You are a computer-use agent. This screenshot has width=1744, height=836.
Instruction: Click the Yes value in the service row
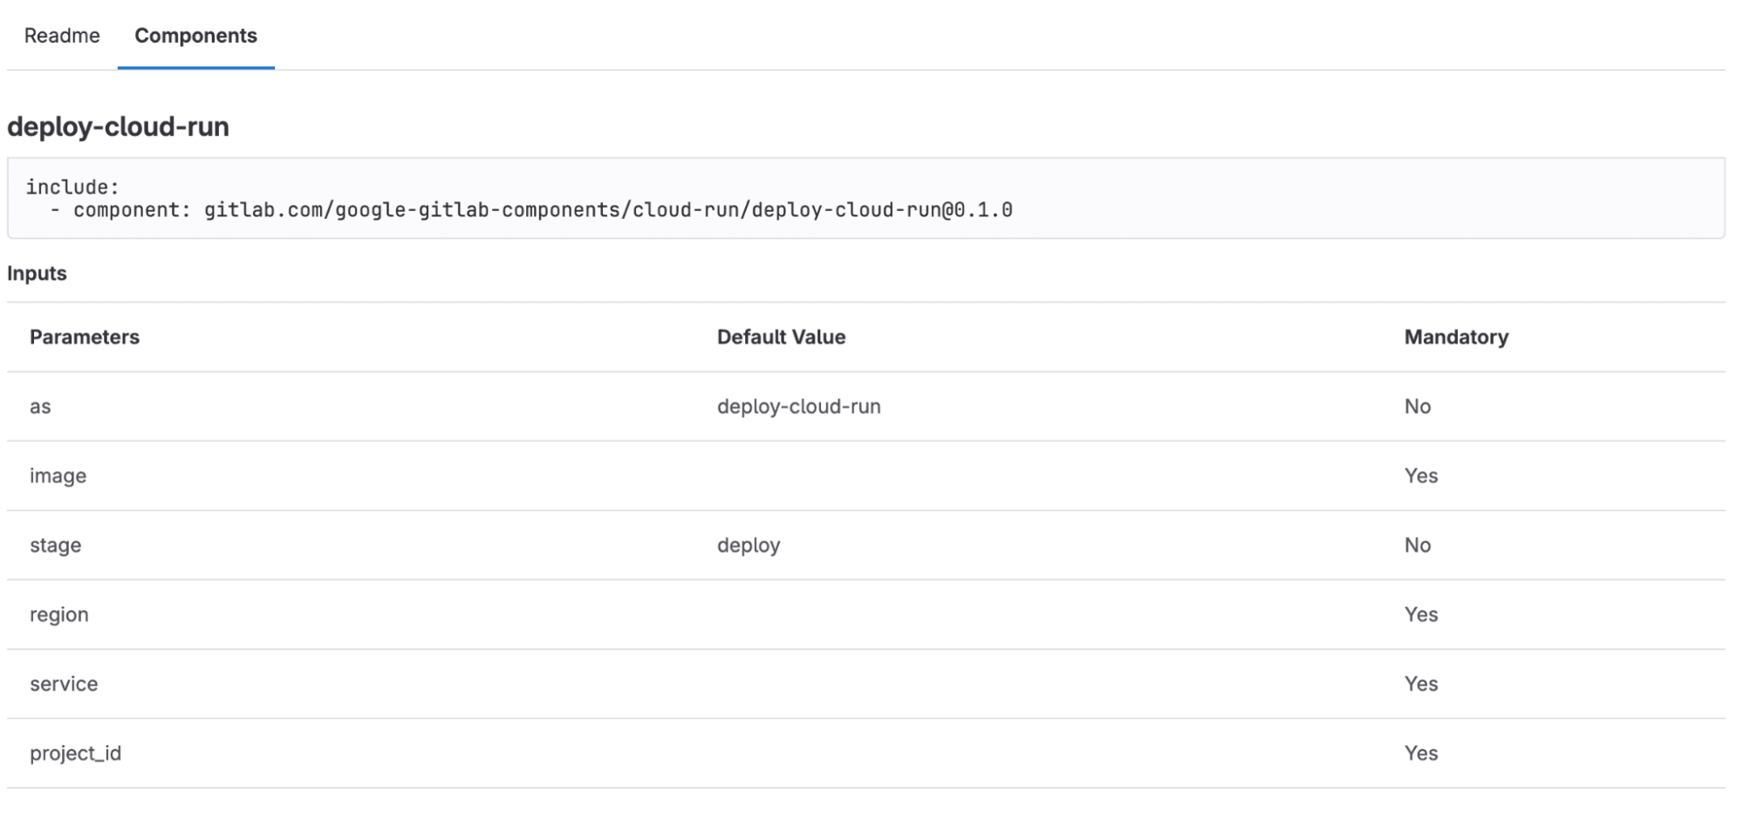(1421, 684)
